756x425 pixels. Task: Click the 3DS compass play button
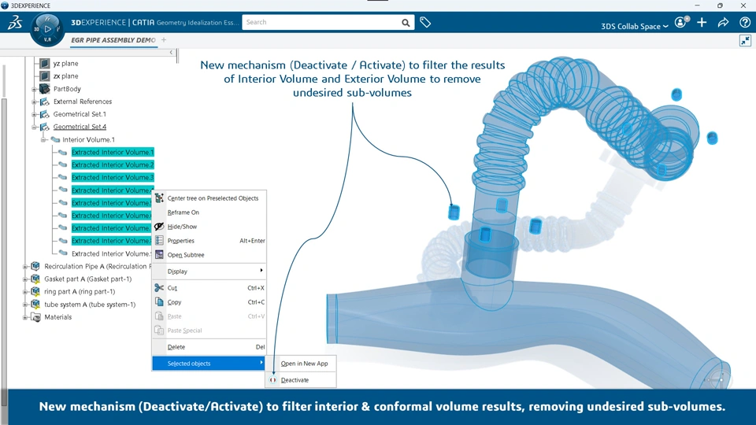pos(47,29)
